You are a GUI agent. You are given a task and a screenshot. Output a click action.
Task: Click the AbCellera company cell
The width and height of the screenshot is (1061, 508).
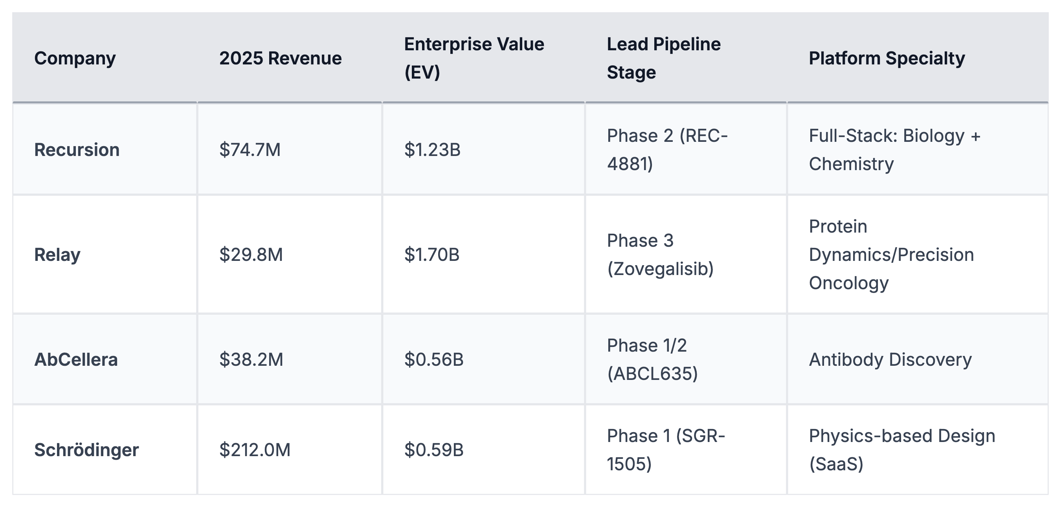click(x=76, y=359)
